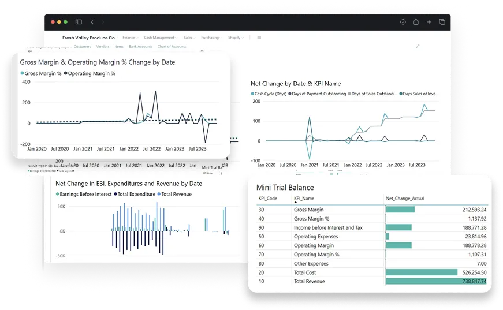503x310 pixels.
Task: Open the browser downloads icon
Action: [403, 22]
